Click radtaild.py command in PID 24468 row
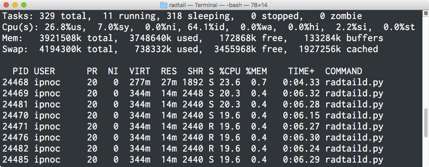This screenshot has height=167, width=429. 354,82
